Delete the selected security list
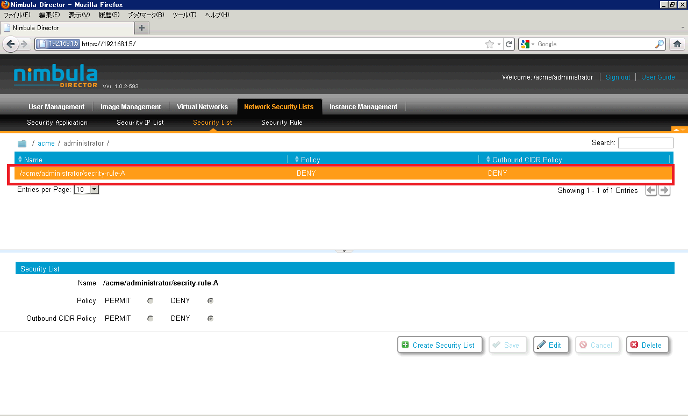The image size is (688, 416). pos(647,345)
